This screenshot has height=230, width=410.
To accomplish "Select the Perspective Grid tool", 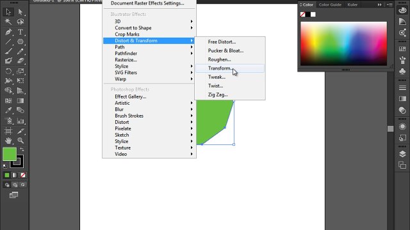I will point(20,91).
